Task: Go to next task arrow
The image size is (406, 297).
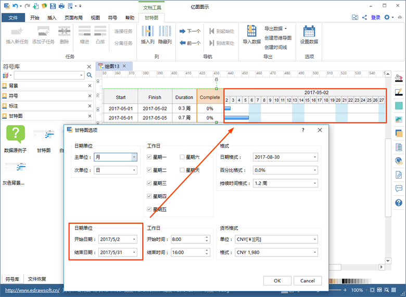Action: [183, 31]
